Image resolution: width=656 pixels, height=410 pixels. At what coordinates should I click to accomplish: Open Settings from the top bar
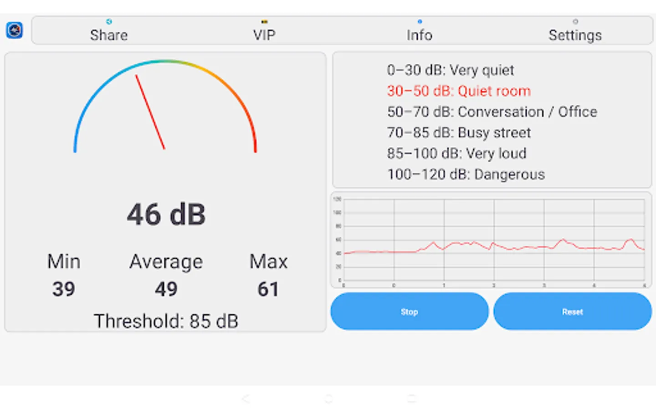pos(574,35)
